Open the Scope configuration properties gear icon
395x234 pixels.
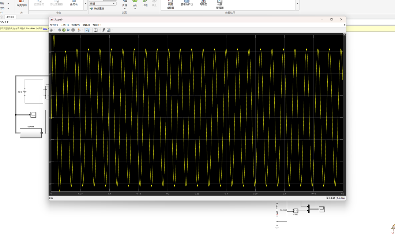51,30
